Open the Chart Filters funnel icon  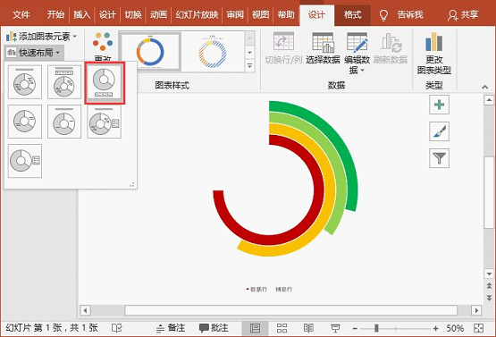(x=439, y=158)
